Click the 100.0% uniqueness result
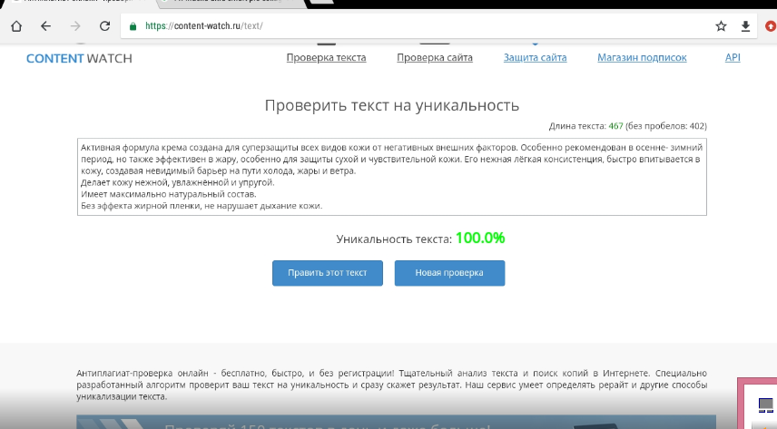Image resolution: width=777 pixels, height=429 pixels. coord(480,239)
